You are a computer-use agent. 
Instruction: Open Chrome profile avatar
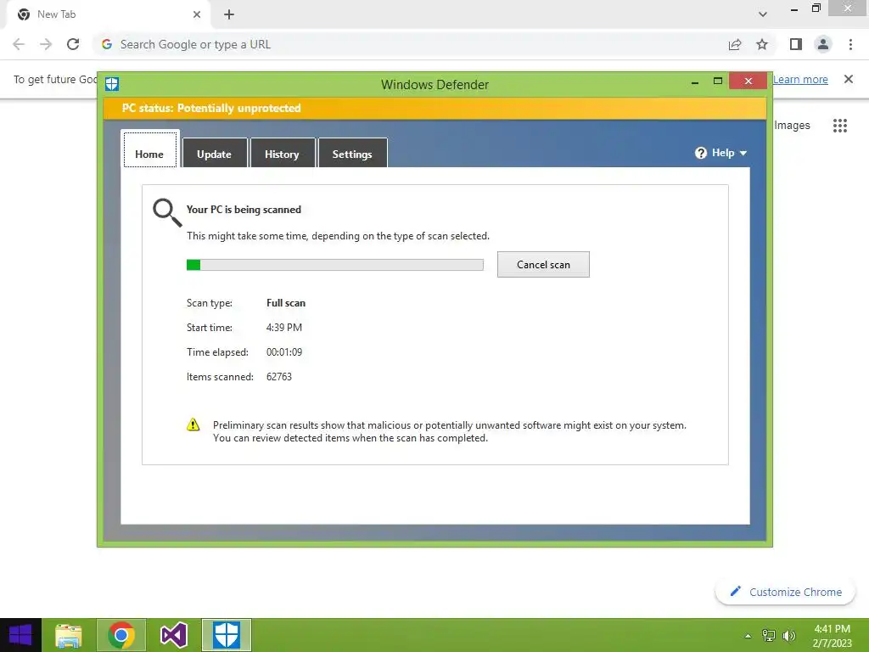823,44
